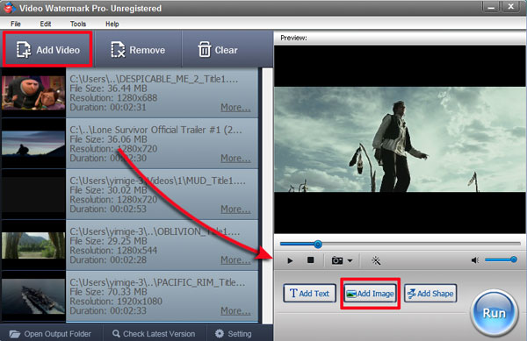Select the MUD_Title1 video thumbnail
The image size is (527, 341).
[33, 195]
